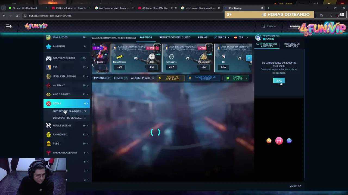This screenshot has height=195, width=348.
Task: Switch to the Partidos tab
Action: (x=146, y=37)
